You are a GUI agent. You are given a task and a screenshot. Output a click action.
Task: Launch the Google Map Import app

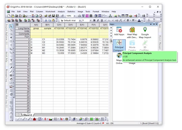pyautogui.click(x=145, y=33)
